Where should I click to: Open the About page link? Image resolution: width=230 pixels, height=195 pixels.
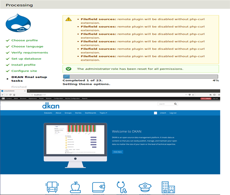[58, 113]
